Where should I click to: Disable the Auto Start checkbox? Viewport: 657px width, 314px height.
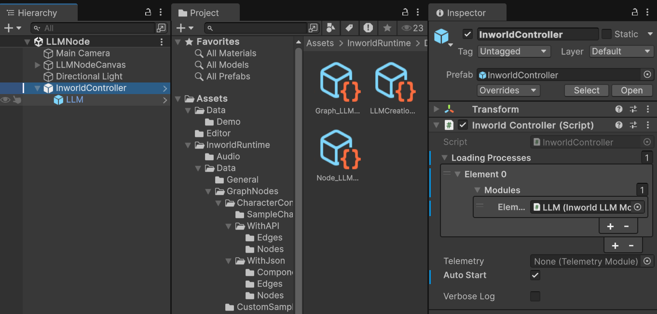pos(535,275)
